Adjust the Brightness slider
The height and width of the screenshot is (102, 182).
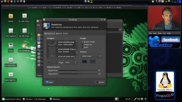78,70
